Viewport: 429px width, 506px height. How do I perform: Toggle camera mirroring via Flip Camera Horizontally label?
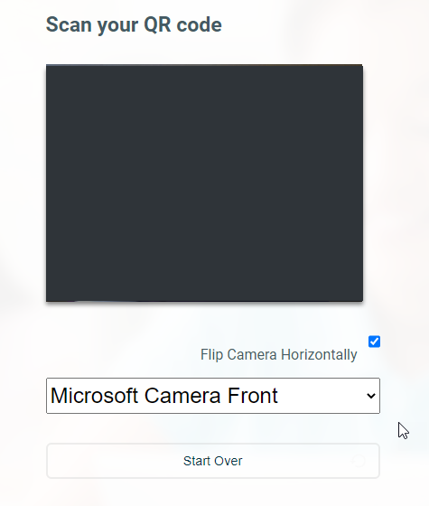(x=279, y=354)
